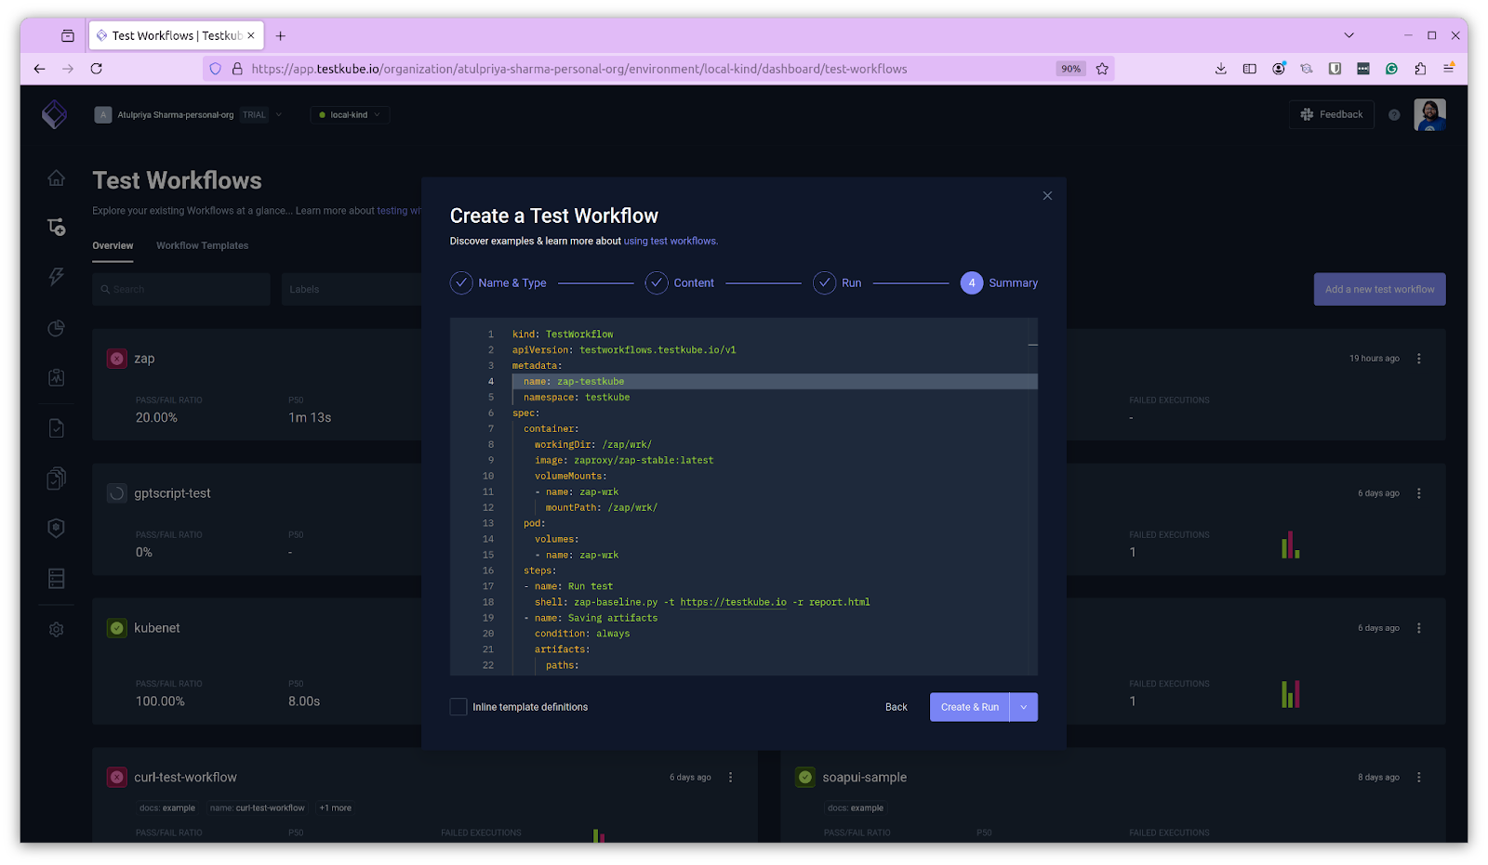
Task: Open the server rack sidebar icon
Action: tap(56, 578)
